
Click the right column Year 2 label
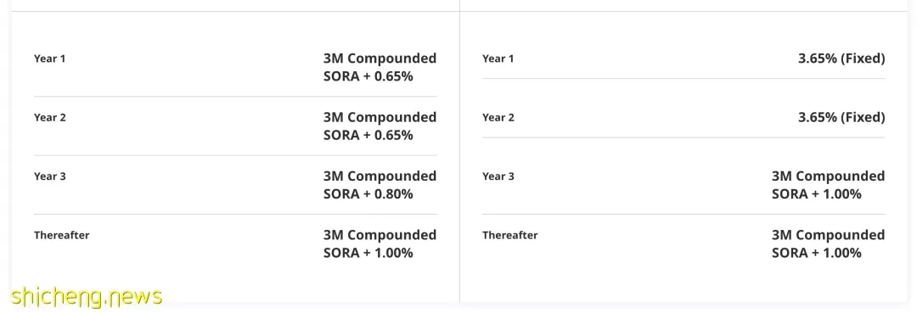point(498,117)
